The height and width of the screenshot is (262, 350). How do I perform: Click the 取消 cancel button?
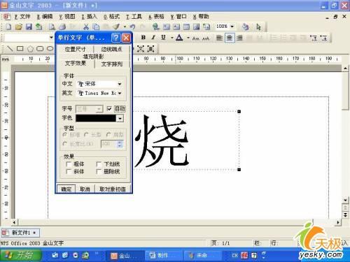[x=85, y=189]
